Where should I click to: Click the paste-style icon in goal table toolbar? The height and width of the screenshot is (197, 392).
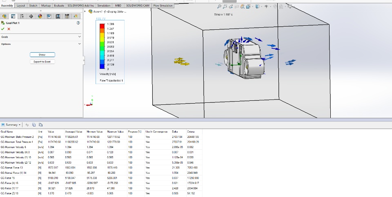point(41,125)
